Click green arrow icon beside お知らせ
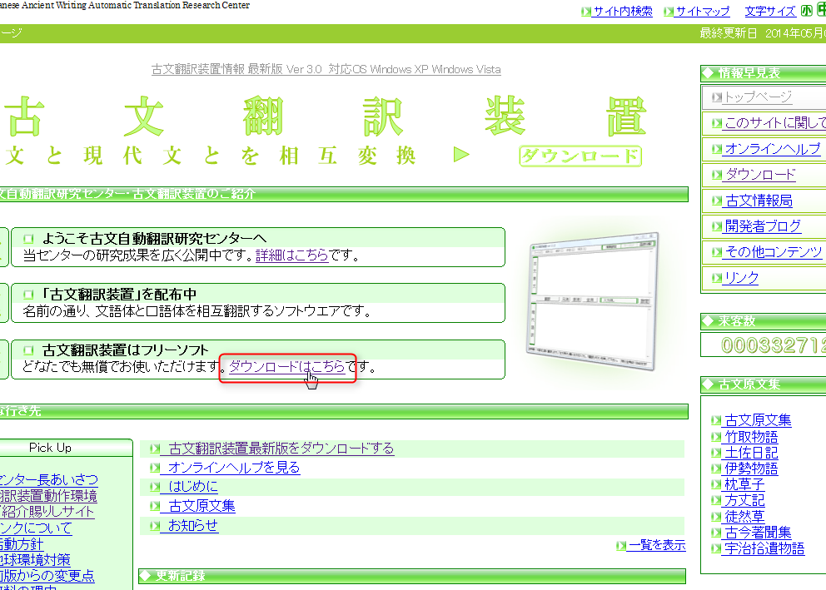 point(153,526)
